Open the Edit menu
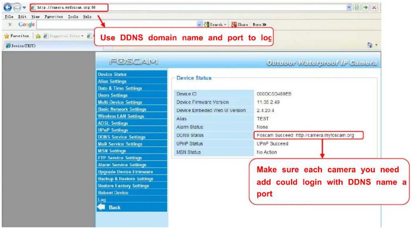Image resolution: width=411 pixels, height=229 pixels. tap(22, 17)
